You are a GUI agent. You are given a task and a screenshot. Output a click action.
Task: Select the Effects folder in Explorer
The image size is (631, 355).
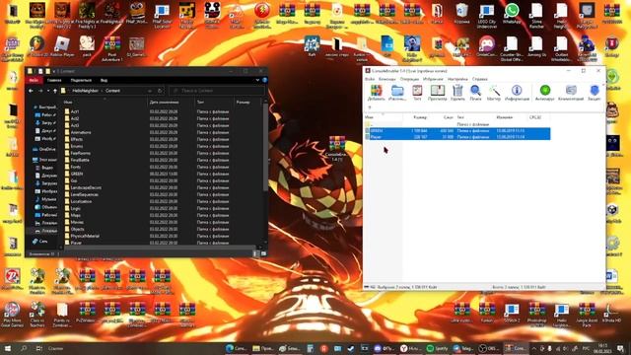point(77,139)
